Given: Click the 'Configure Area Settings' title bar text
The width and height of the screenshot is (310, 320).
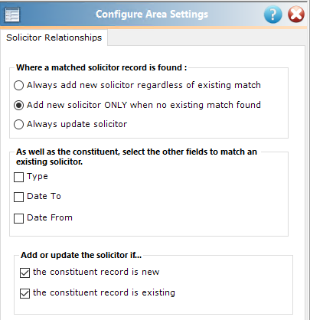Looking at the screenshot, I should tap(152, 15).
